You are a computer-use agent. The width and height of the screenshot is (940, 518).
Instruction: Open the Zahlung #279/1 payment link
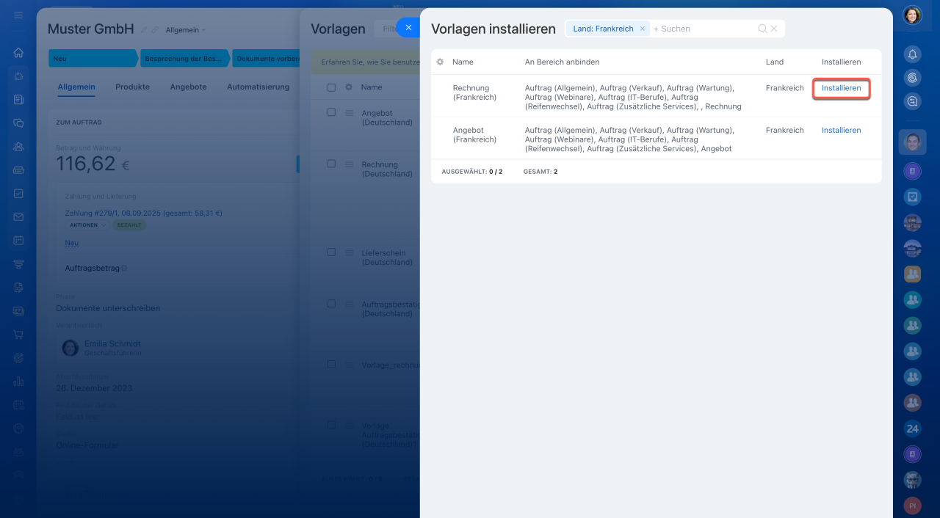click(143, 214)
